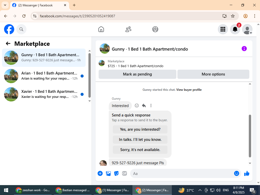The image size is (260, 195).
Task: Show hidden system tray icons chevron
Action: [x=200, y=190]
